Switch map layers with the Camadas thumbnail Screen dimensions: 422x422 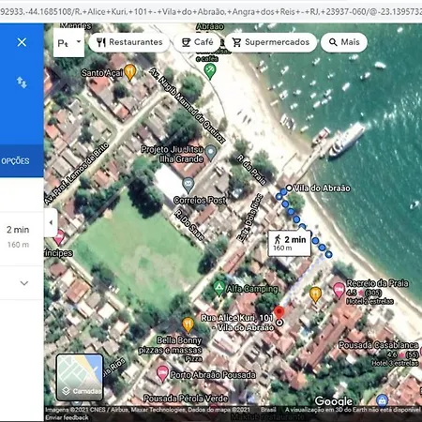pyautogui.click(x=80, y=377)
